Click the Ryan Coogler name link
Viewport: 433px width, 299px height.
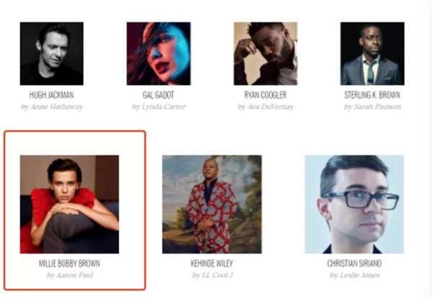point(266,95)
